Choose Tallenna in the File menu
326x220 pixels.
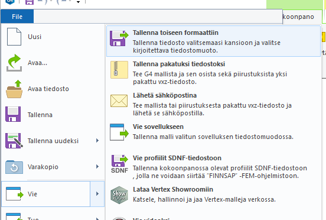click(40, 115)
